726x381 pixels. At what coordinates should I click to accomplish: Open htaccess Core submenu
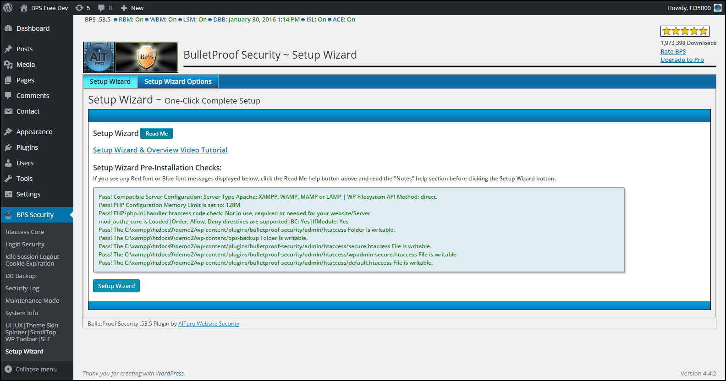[x=25, y=232]
